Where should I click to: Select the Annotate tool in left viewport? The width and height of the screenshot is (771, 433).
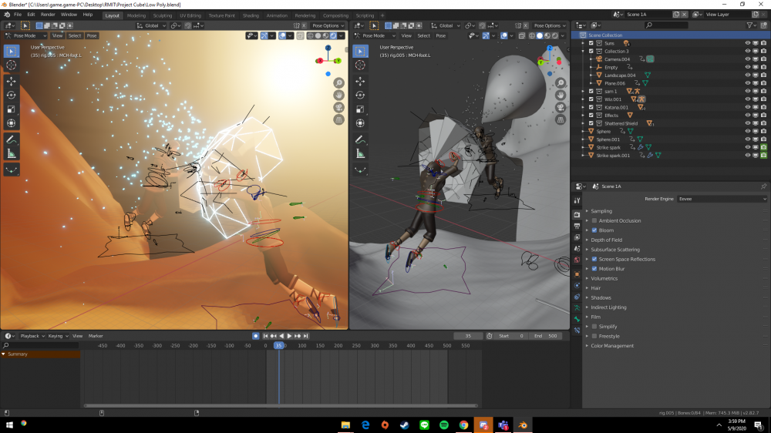(12, 139)
